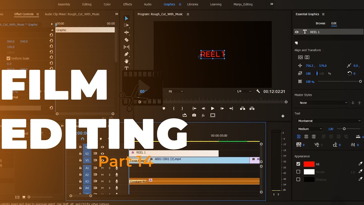The width and height of the screenshot is (364, 205).
Task: Open the Button Editor plus icon
Action: tap(283, 116)
